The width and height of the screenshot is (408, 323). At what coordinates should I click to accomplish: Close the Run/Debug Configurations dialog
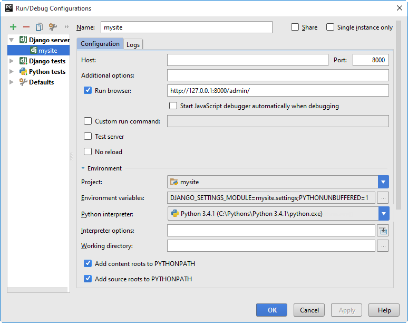[x=400, y=8]
